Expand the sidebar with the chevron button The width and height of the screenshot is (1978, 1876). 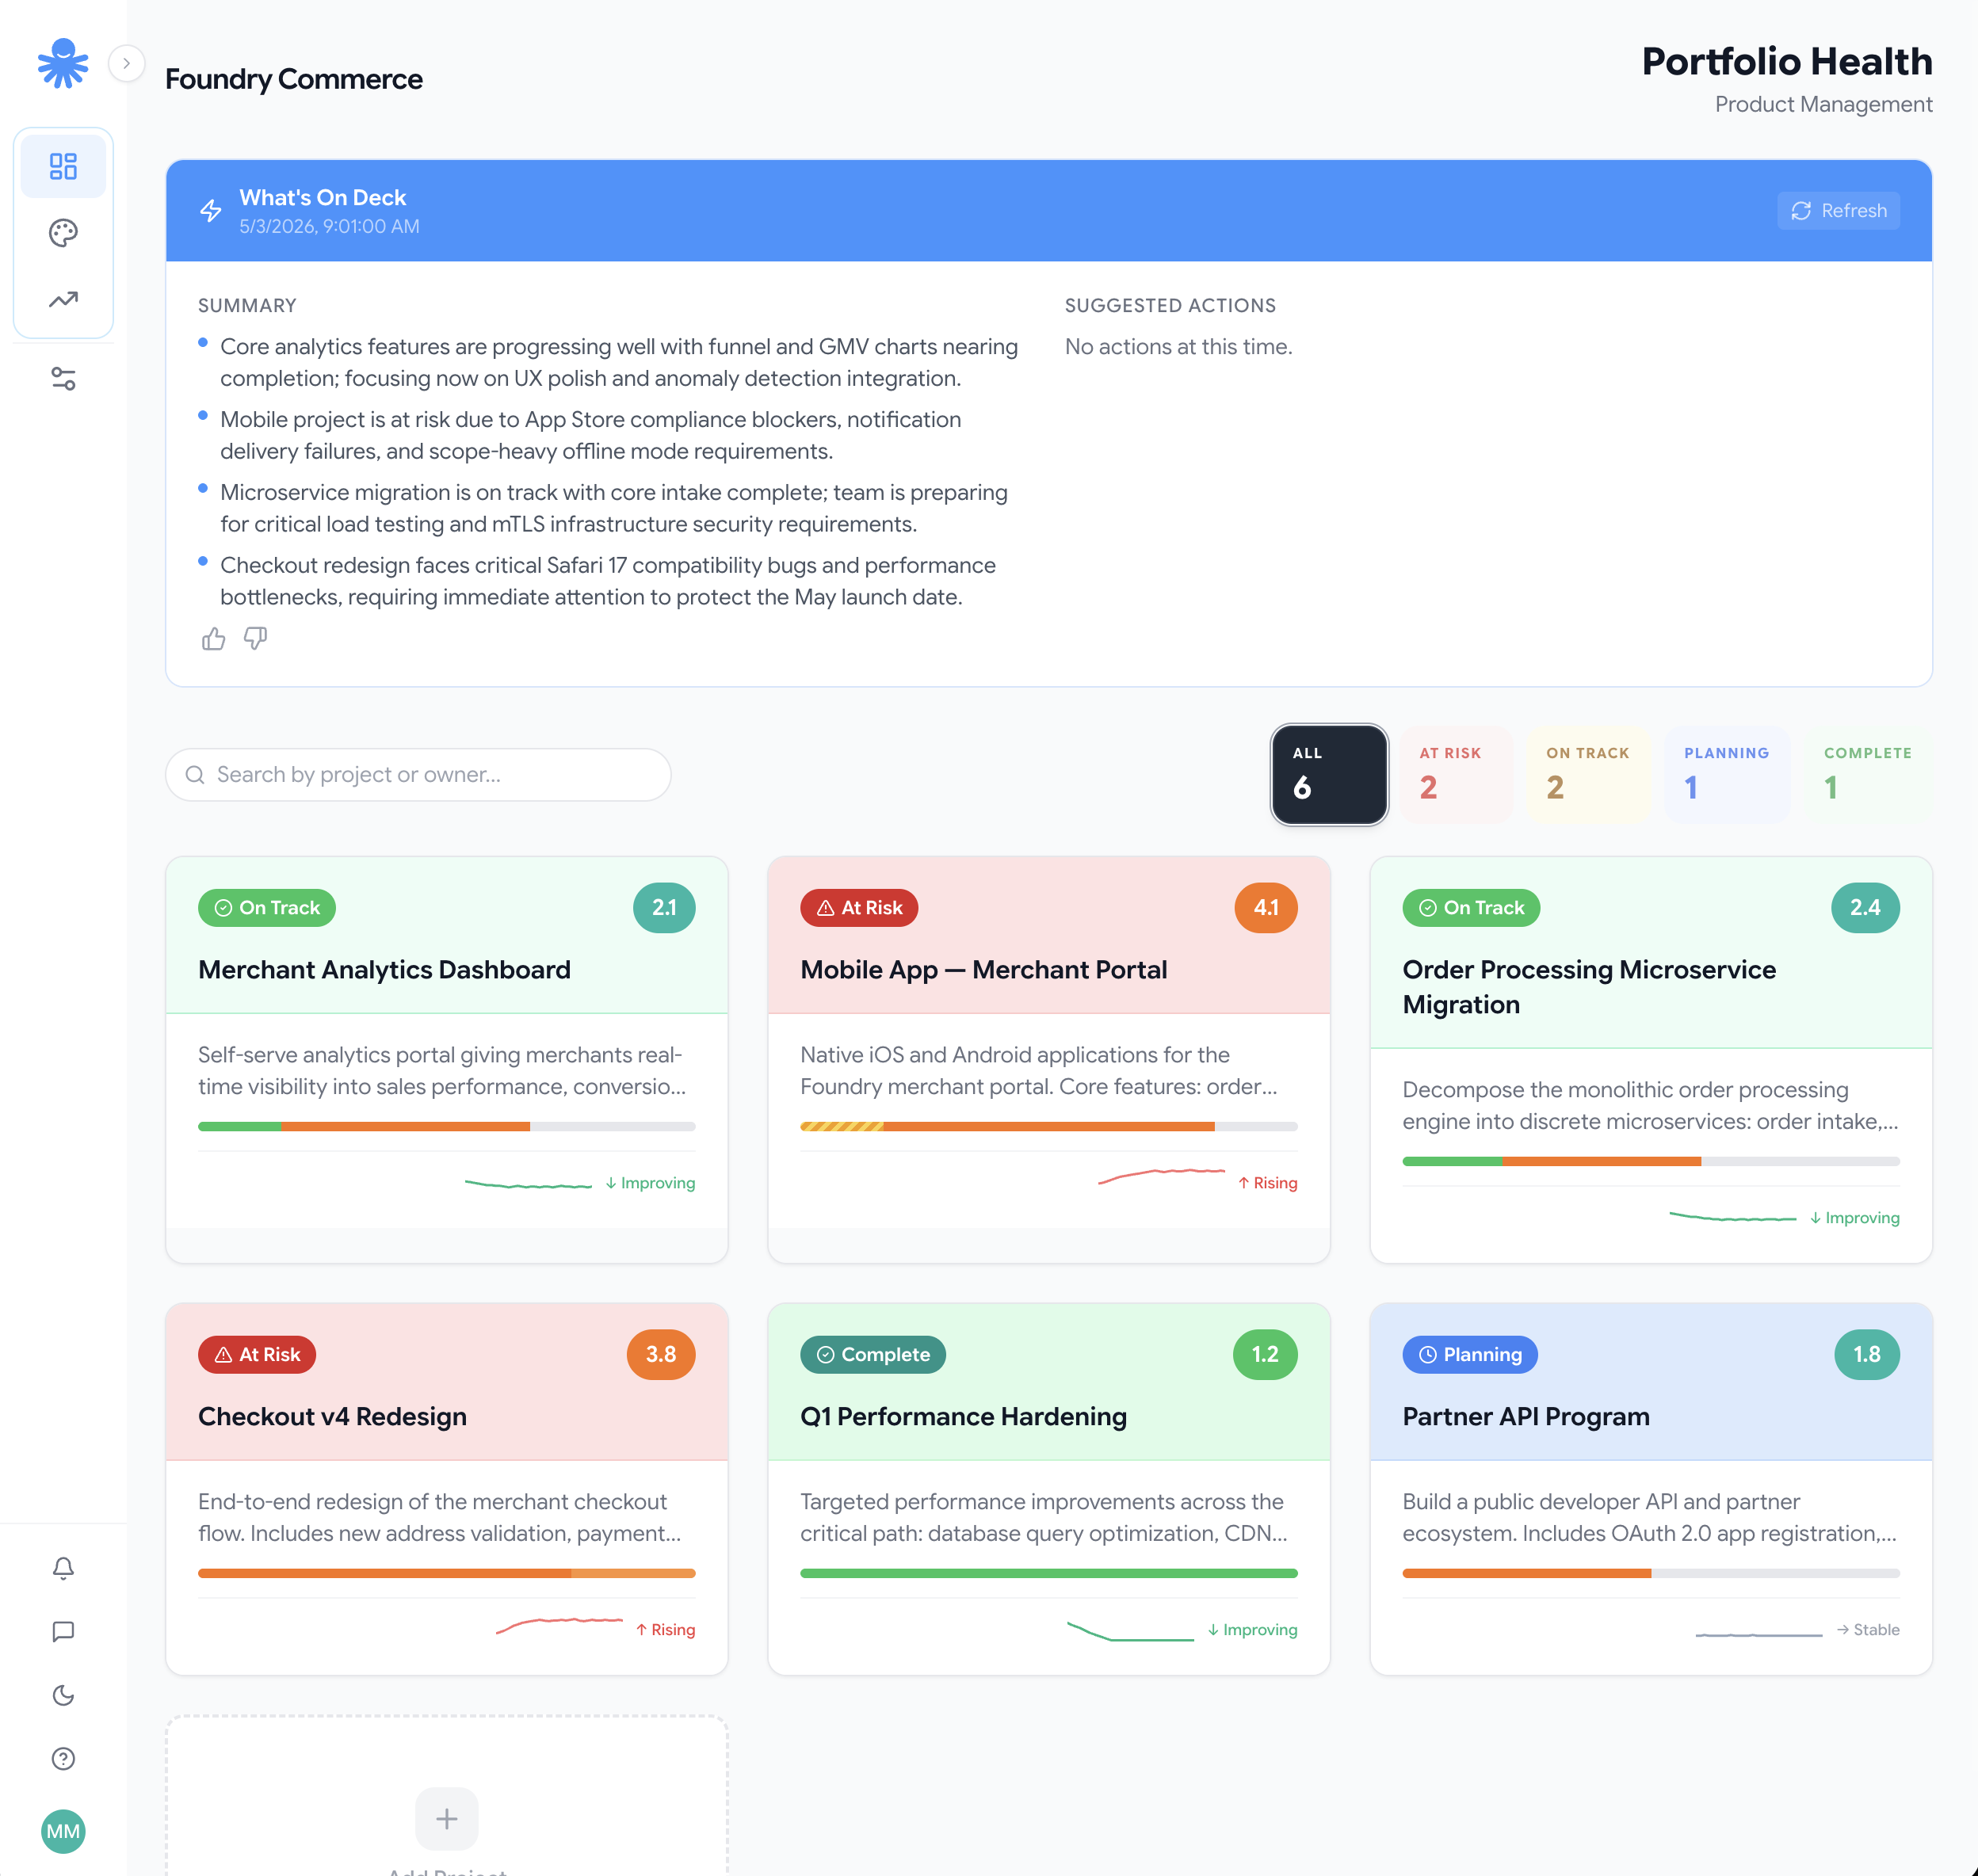click(x=127, y=63)
